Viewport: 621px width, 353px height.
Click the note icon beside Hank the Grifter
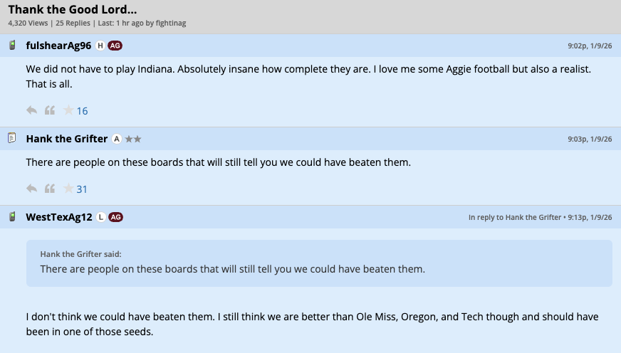[x=12, y=138]
